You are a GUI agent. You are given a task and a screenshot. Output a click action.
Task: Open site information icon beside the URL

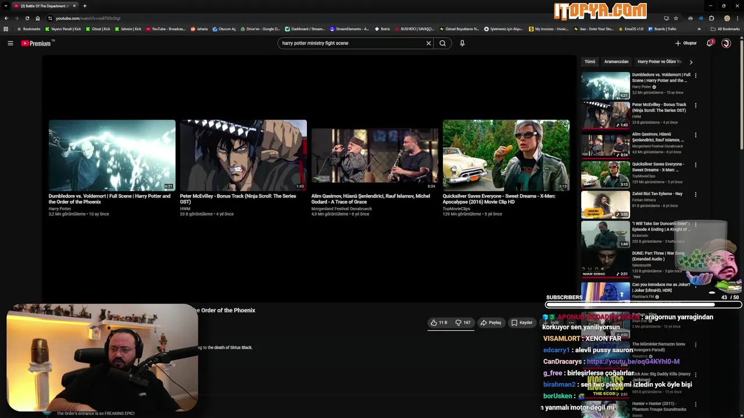pyautogui.click(x=50, y=18)
